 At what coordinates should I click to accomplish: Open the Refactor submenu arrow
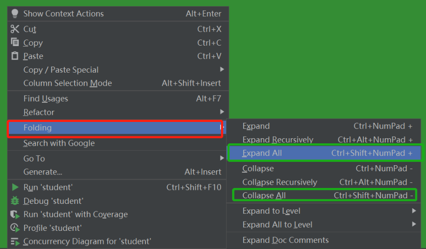(222, 112)
